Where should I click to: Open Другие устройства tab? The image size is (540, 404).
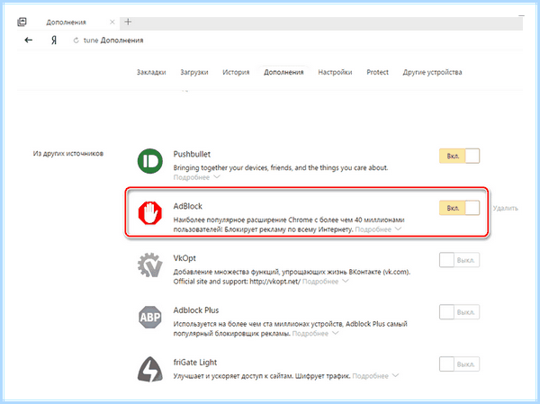433,72
